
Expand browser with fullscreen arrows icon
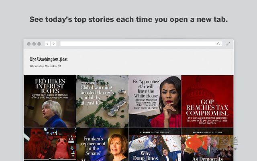228,44
